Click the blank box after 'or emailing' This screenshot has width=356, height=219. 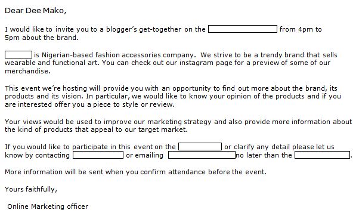click(x=202, y=155)
